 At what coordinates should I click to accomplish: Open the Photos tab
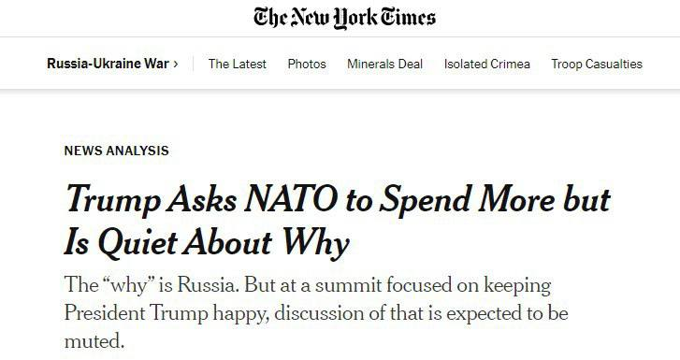307,65
